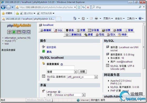Switch to the 同步 tab
The image size is (147, 103).
point(122,35)
